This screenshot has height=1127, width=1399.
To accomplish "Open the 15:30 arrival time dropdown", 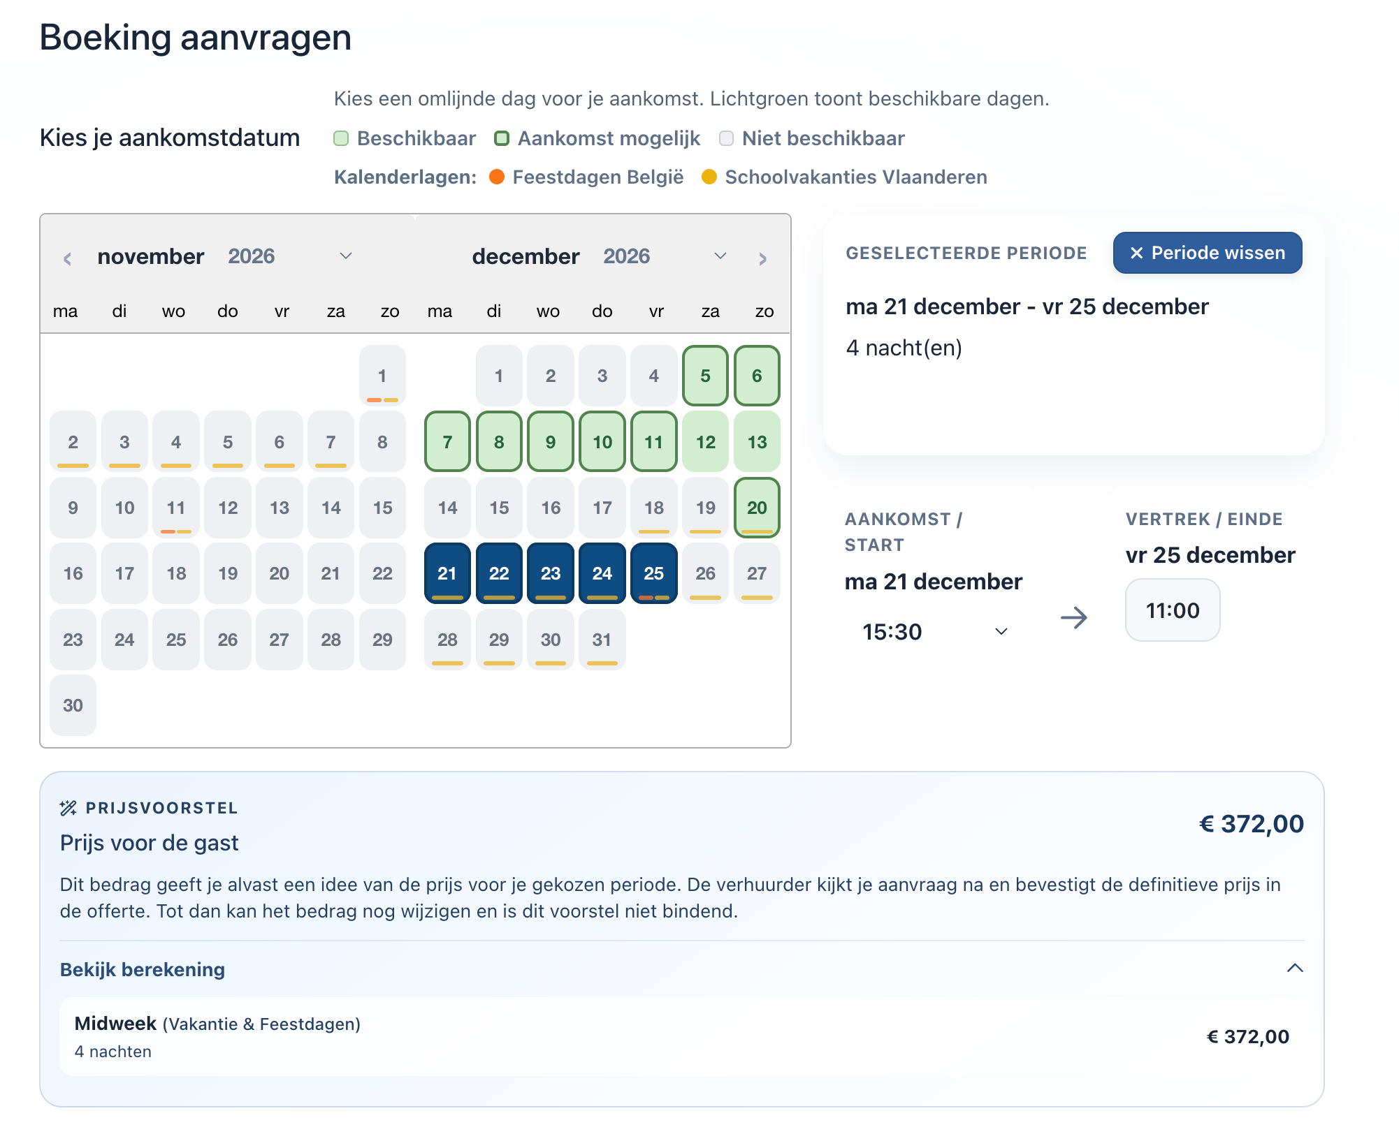I will 936,631.
